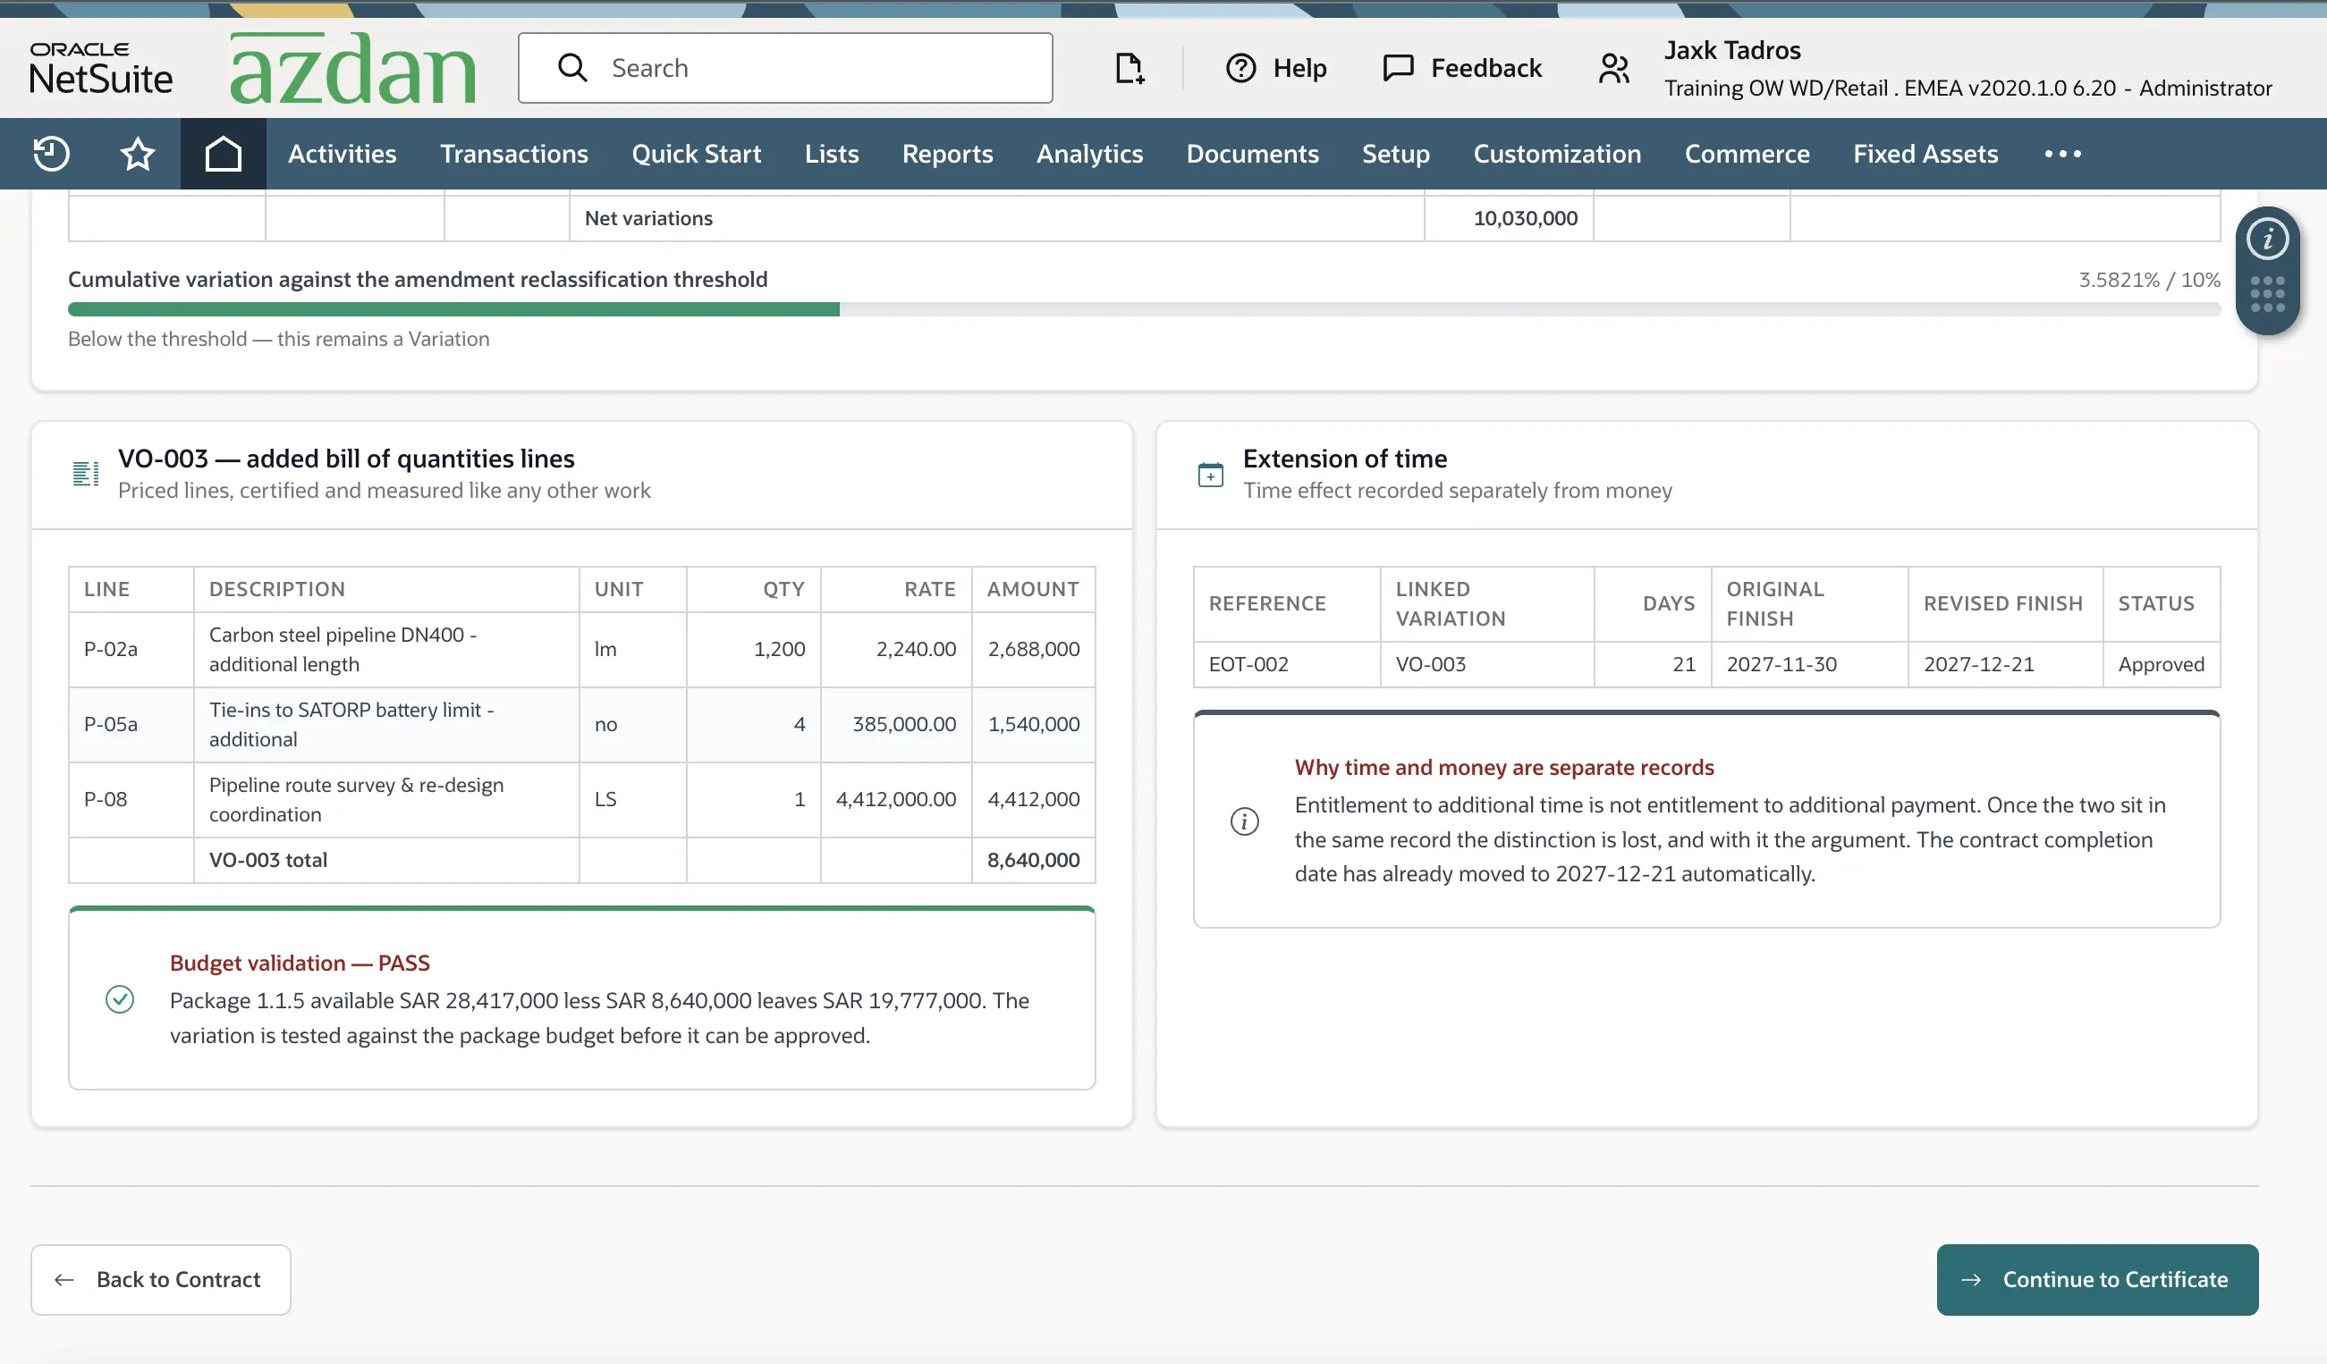Click the Approved status cell

click(2161, 664)
